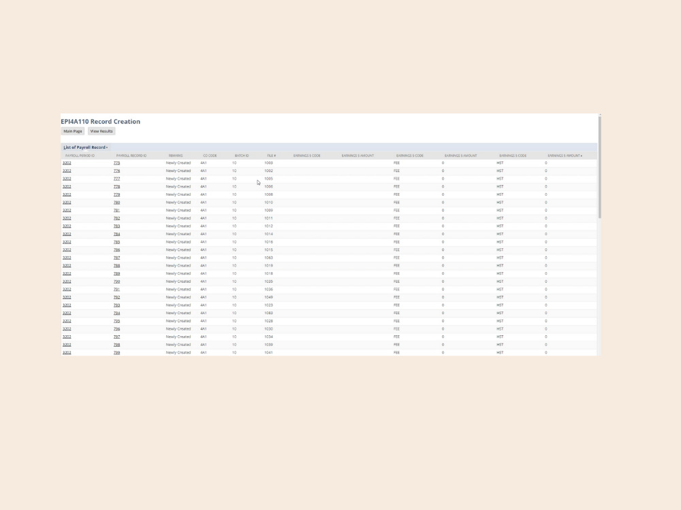
Task: Click period ID 3202 in record 795 row
Action: (67, 321)
